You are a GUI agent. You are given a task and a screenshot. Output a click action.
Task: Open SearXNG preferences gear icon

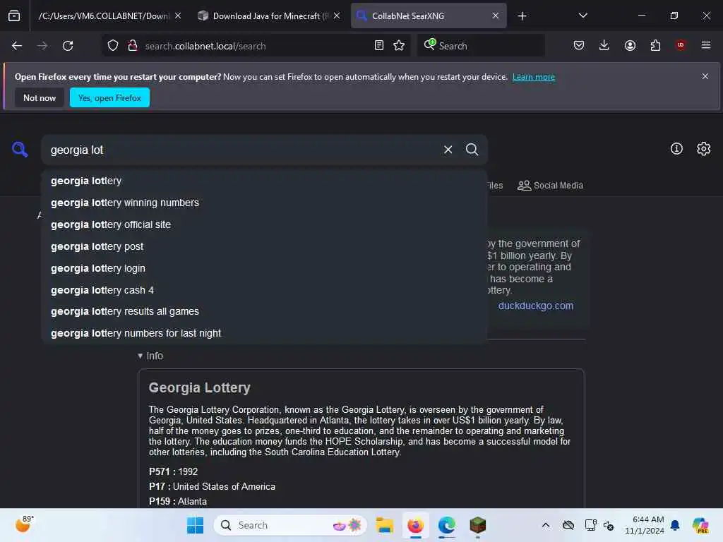(x=704, y=149)
